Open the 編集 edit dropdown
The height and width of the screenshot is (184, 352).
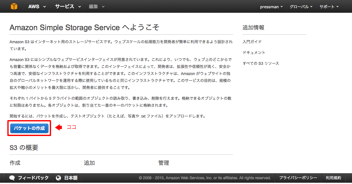click(94, 6)
